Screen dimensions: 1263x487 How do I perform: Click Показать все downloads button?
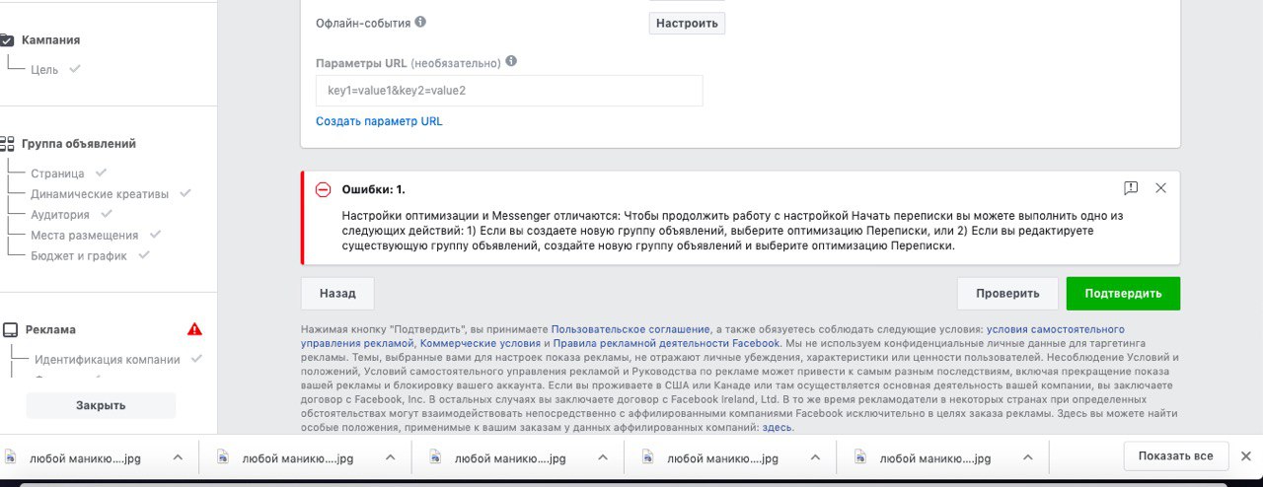click(1176, 456)
